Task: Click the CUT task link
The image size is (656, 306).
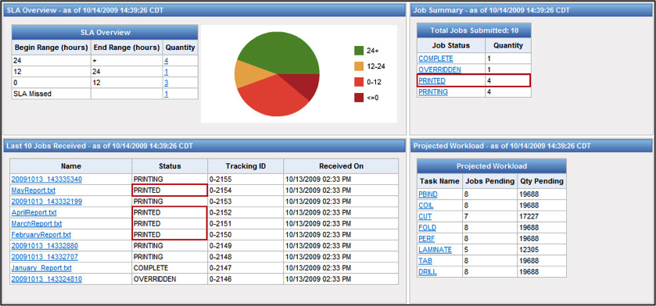Action: 425,217
